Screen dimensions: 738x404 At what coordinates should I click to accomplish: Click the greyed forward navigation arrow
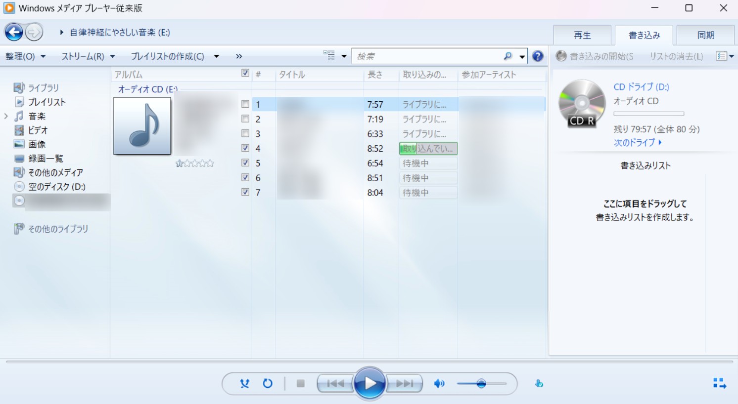[34, 33]
